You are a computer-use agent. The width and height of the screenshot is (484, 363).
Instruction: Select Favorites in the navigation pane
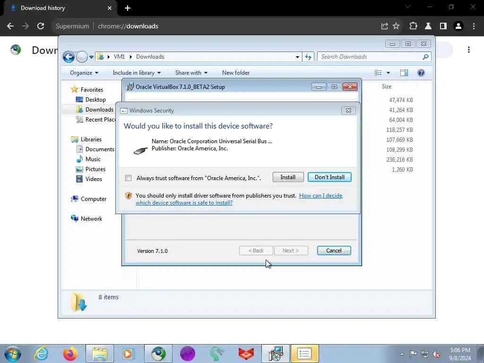tap(92, 89)
